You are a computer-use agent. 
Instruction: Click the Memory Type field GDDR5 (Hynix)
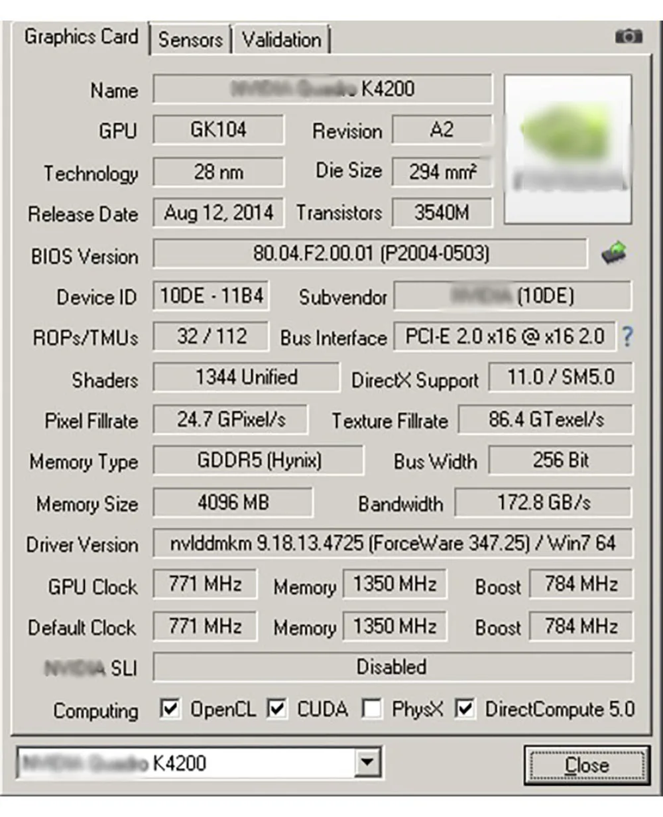click(258, 460)
